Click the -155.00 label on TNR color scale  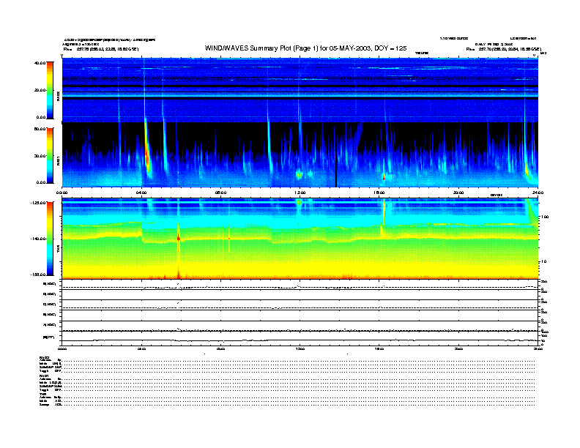click(39, 275)
